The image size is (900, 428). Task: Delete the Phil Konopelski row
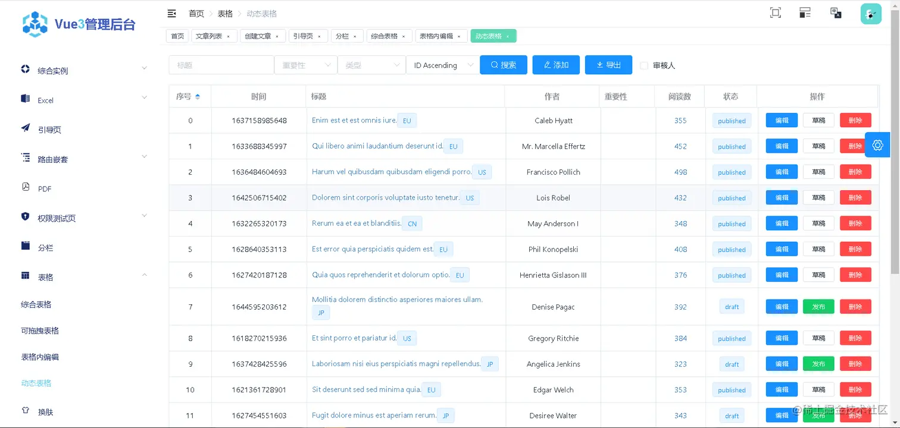855,249
